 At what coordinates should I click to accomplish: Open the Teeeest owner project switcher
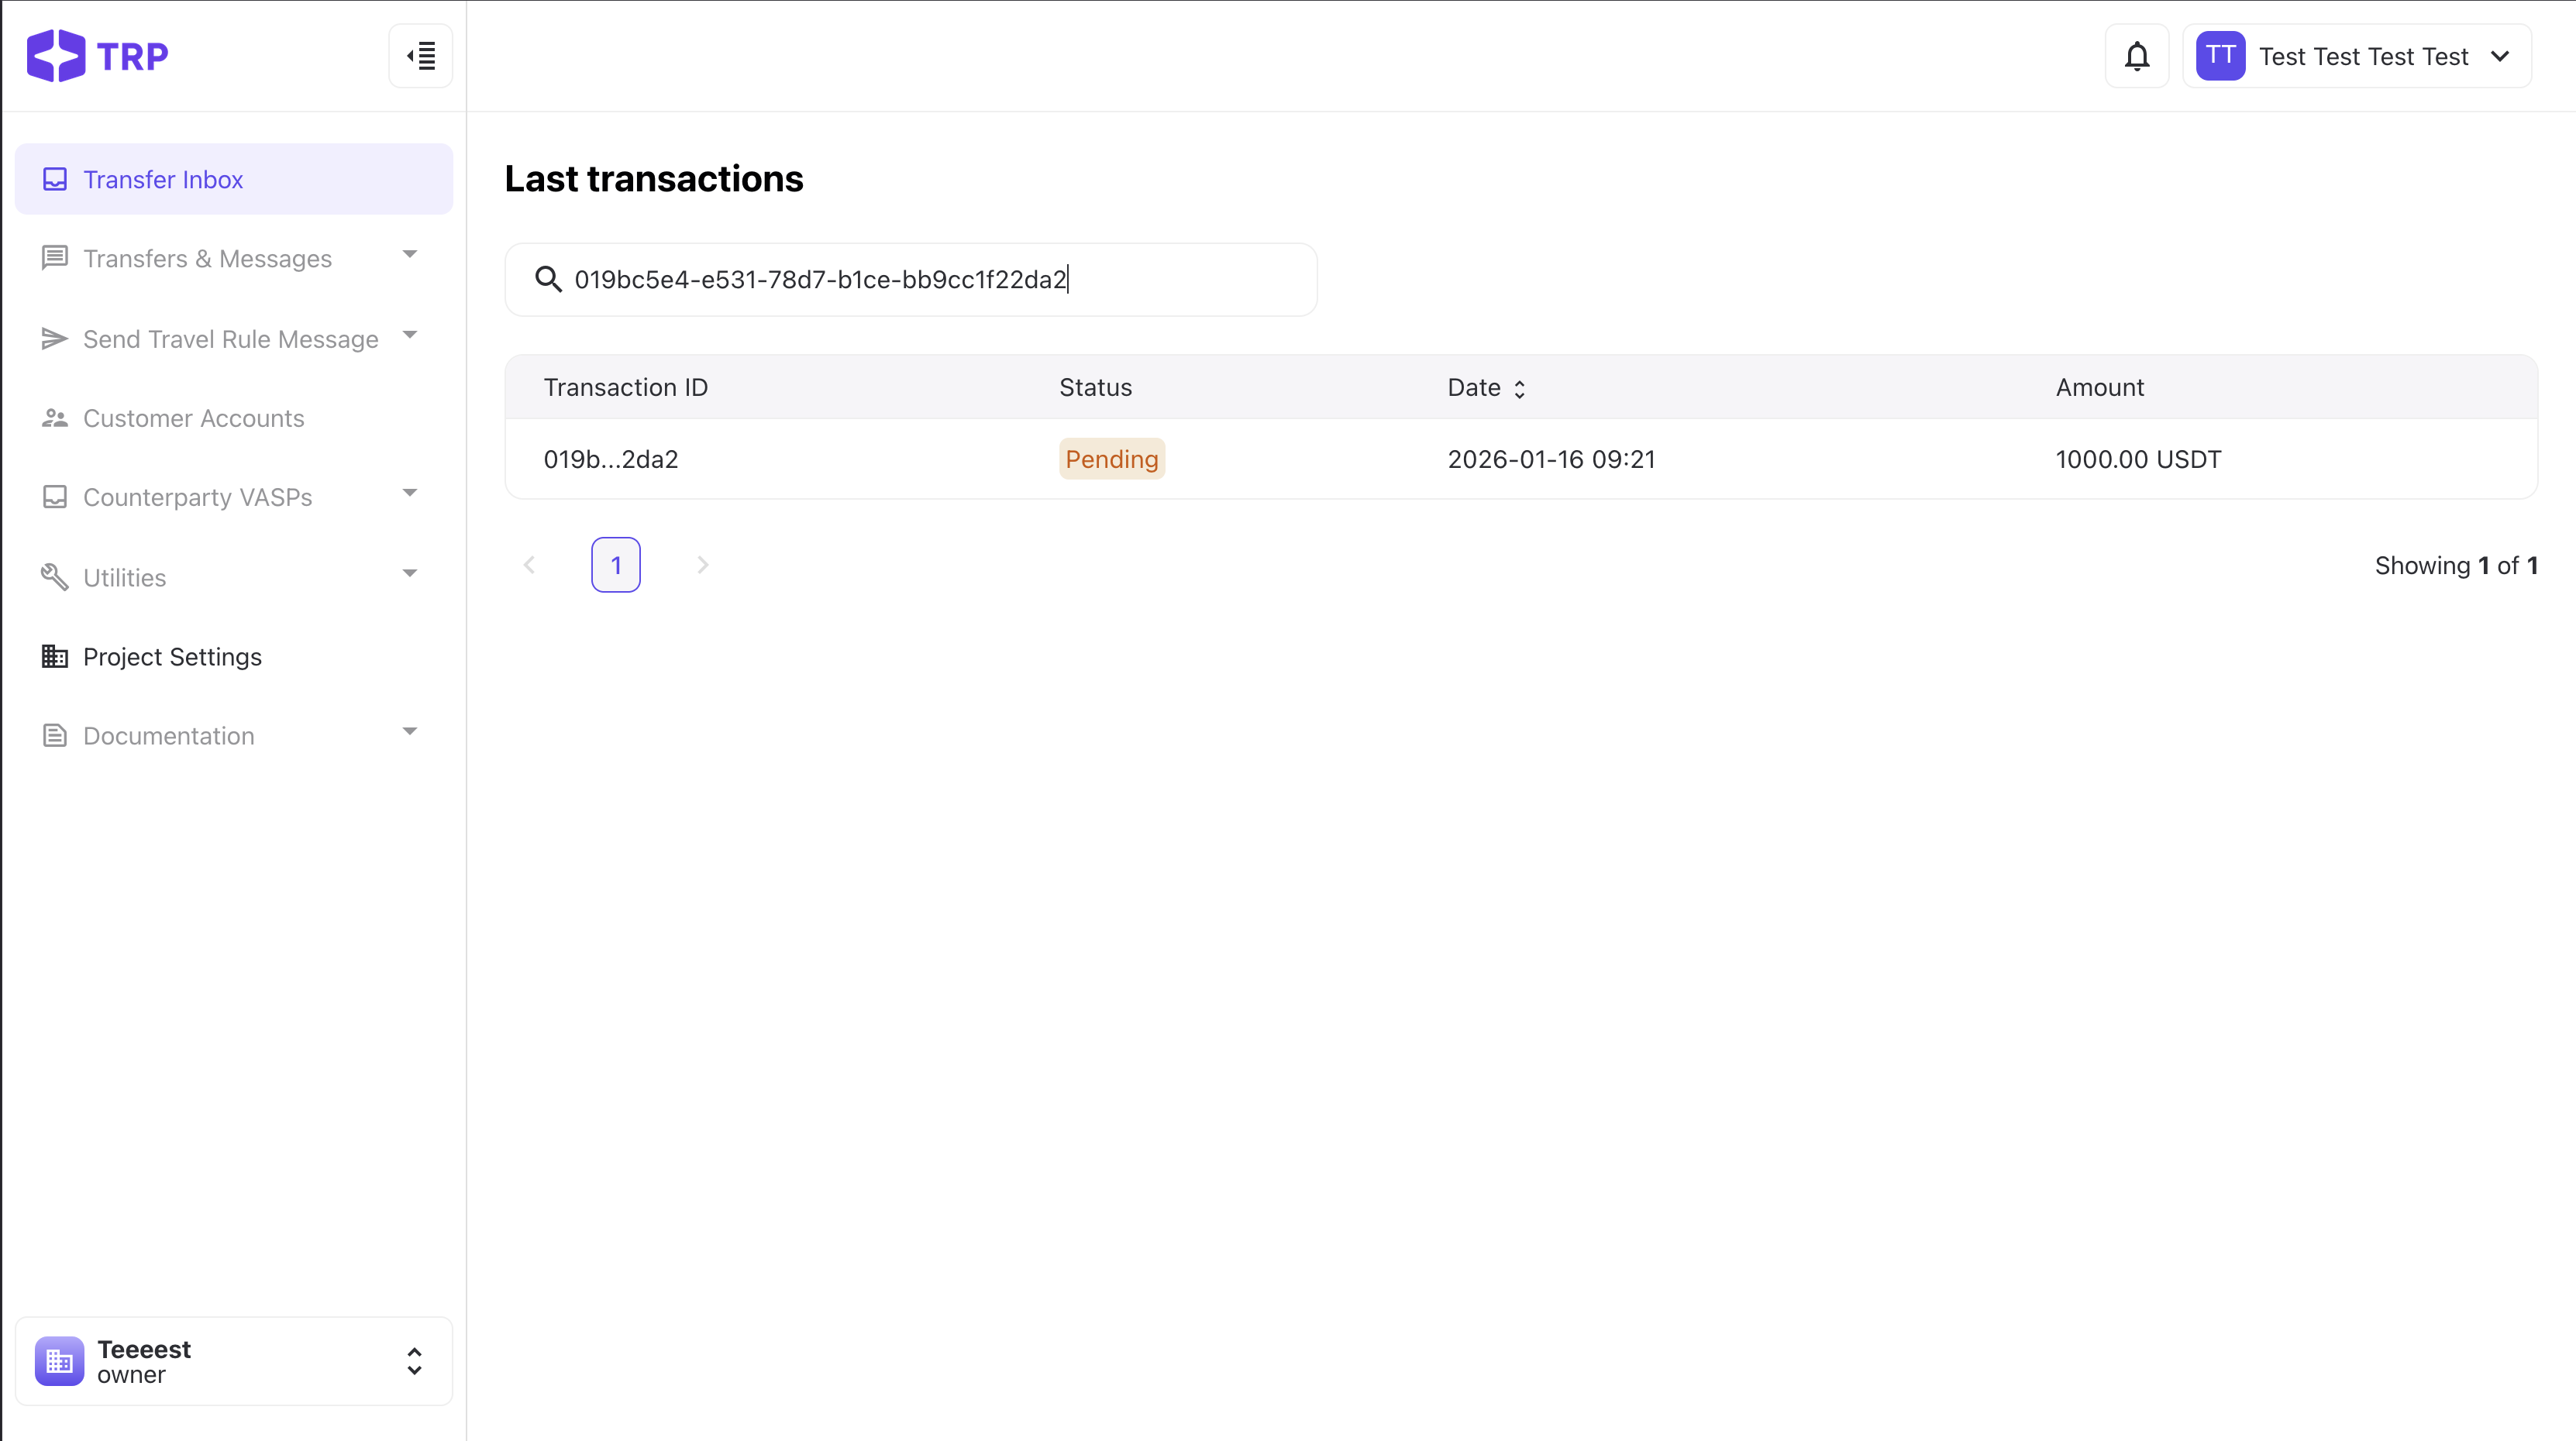[414, 1361]
